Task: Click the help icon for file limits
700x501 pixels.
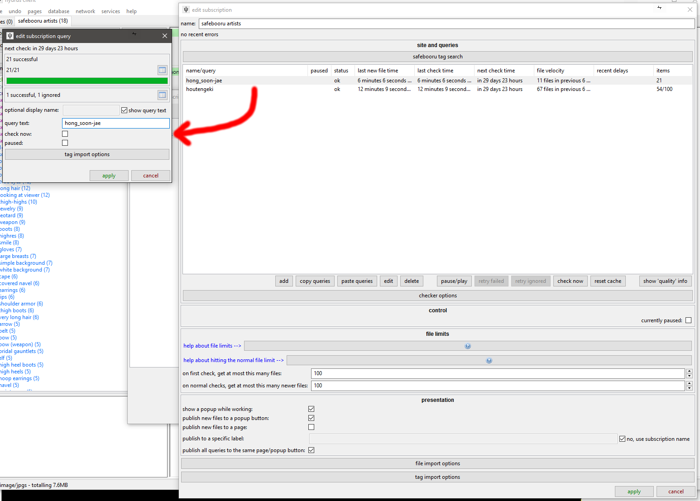Action: click(x=468, y=346)
